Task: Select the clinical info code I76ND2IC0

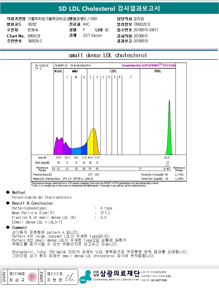Action: 142,24
